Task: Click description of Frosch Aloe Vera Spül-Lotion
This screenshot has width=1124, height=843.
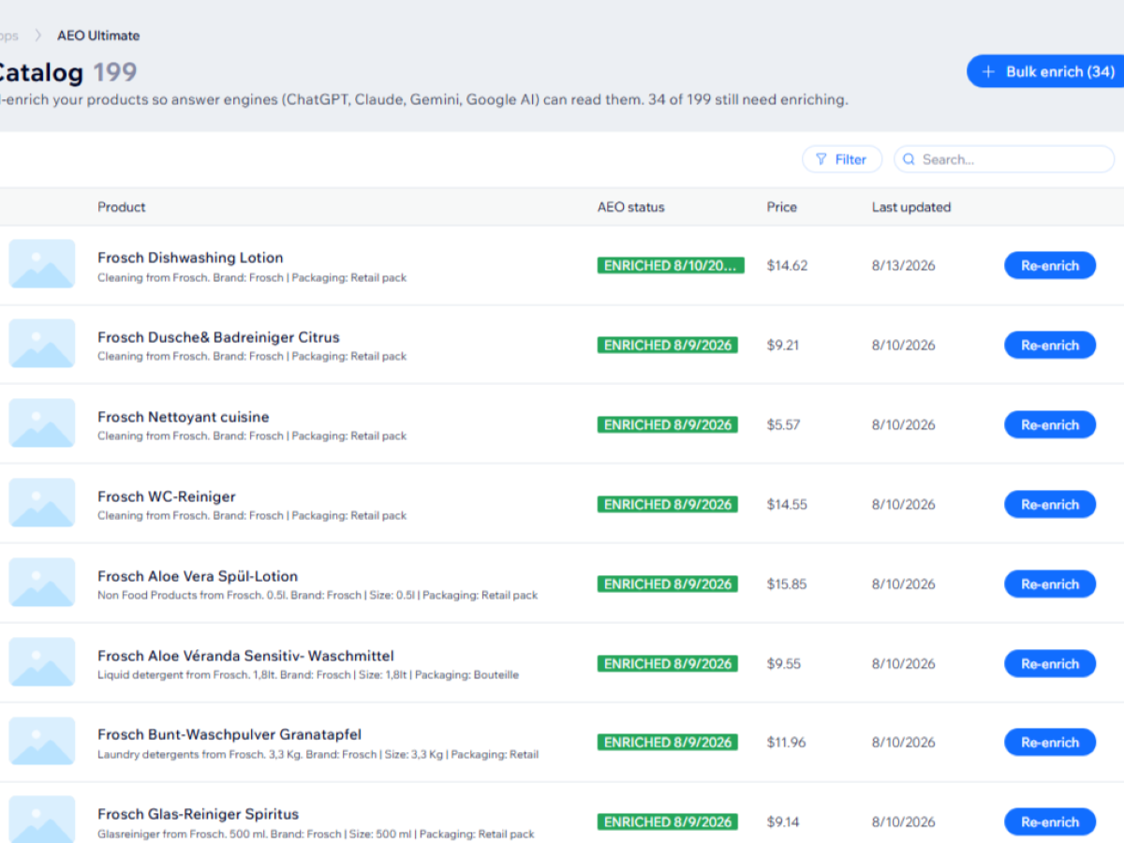Action: click(x=318, y=595)
